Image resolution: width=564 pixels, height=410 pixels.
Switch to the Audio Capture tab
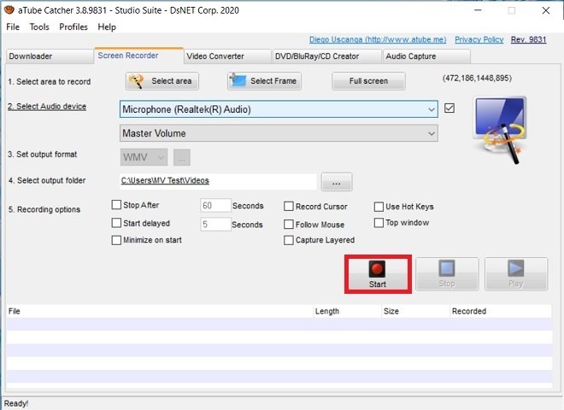(x=426, y=56)
